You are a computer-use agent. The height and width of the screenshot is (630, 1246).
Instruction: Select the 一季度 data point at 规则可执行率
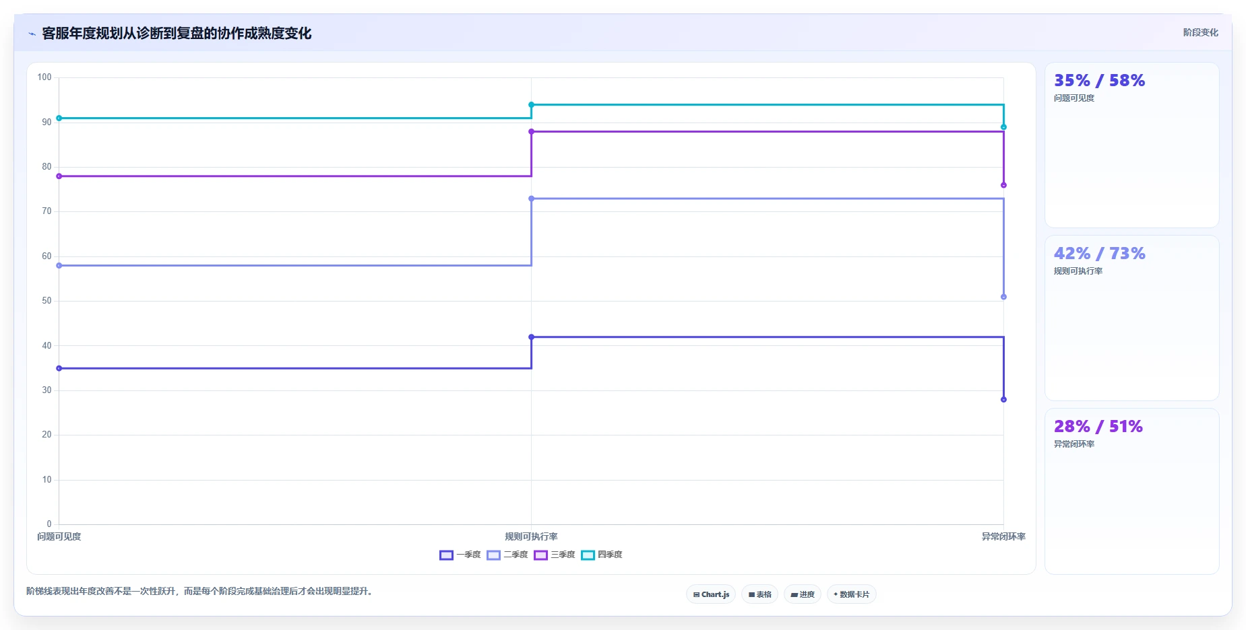tap(531, 337)
